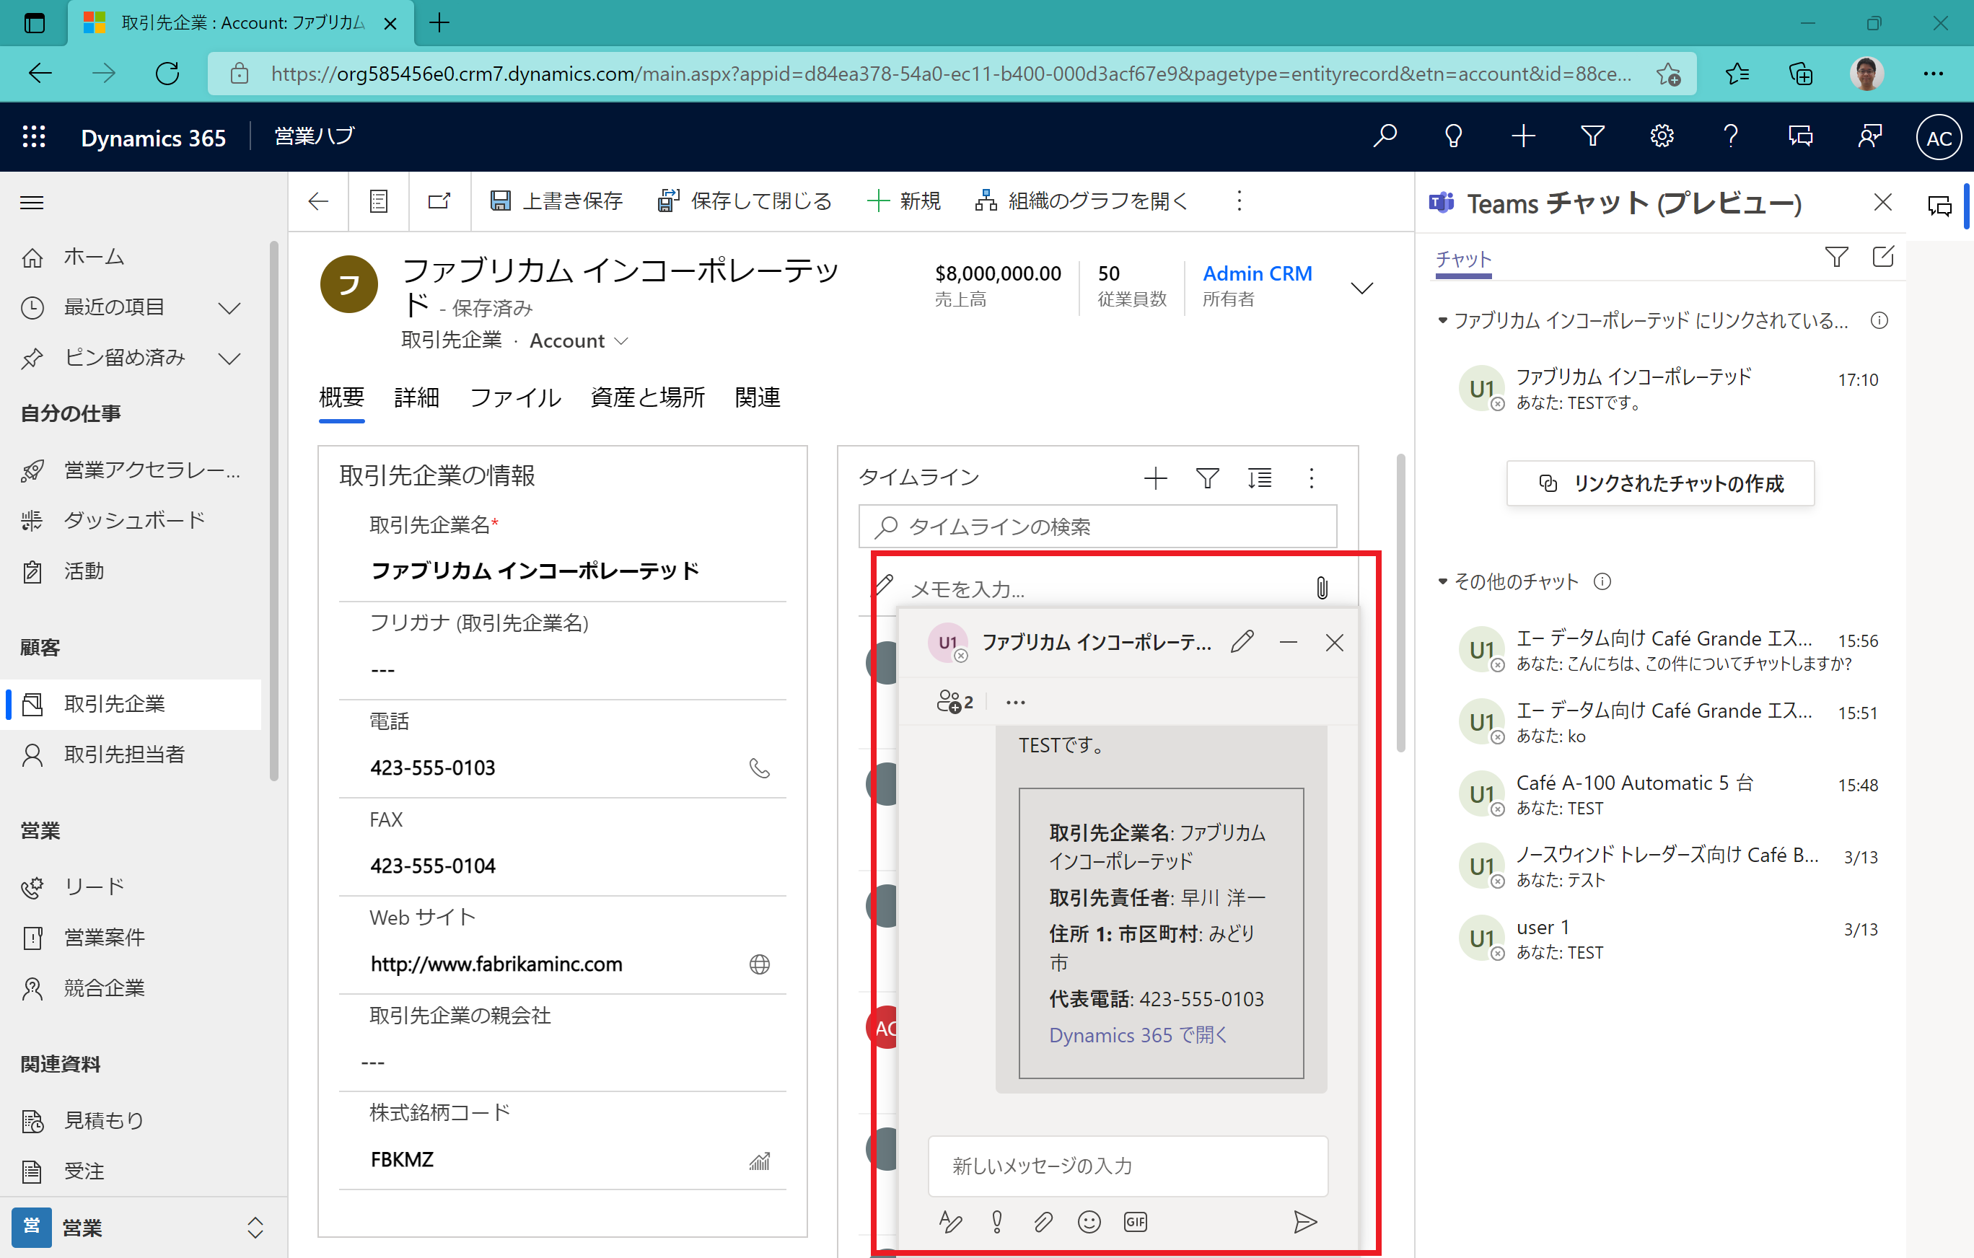Open the Café A-100 Automatic 5 台 chat
Viewport: 1974px width, 1258px height.
pos(1668,794)
